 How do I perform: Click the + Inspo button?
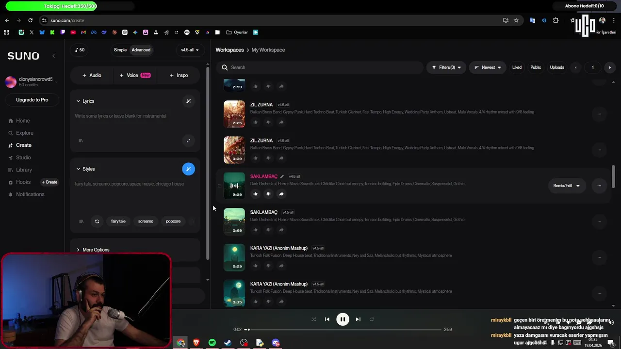point(179,75)
